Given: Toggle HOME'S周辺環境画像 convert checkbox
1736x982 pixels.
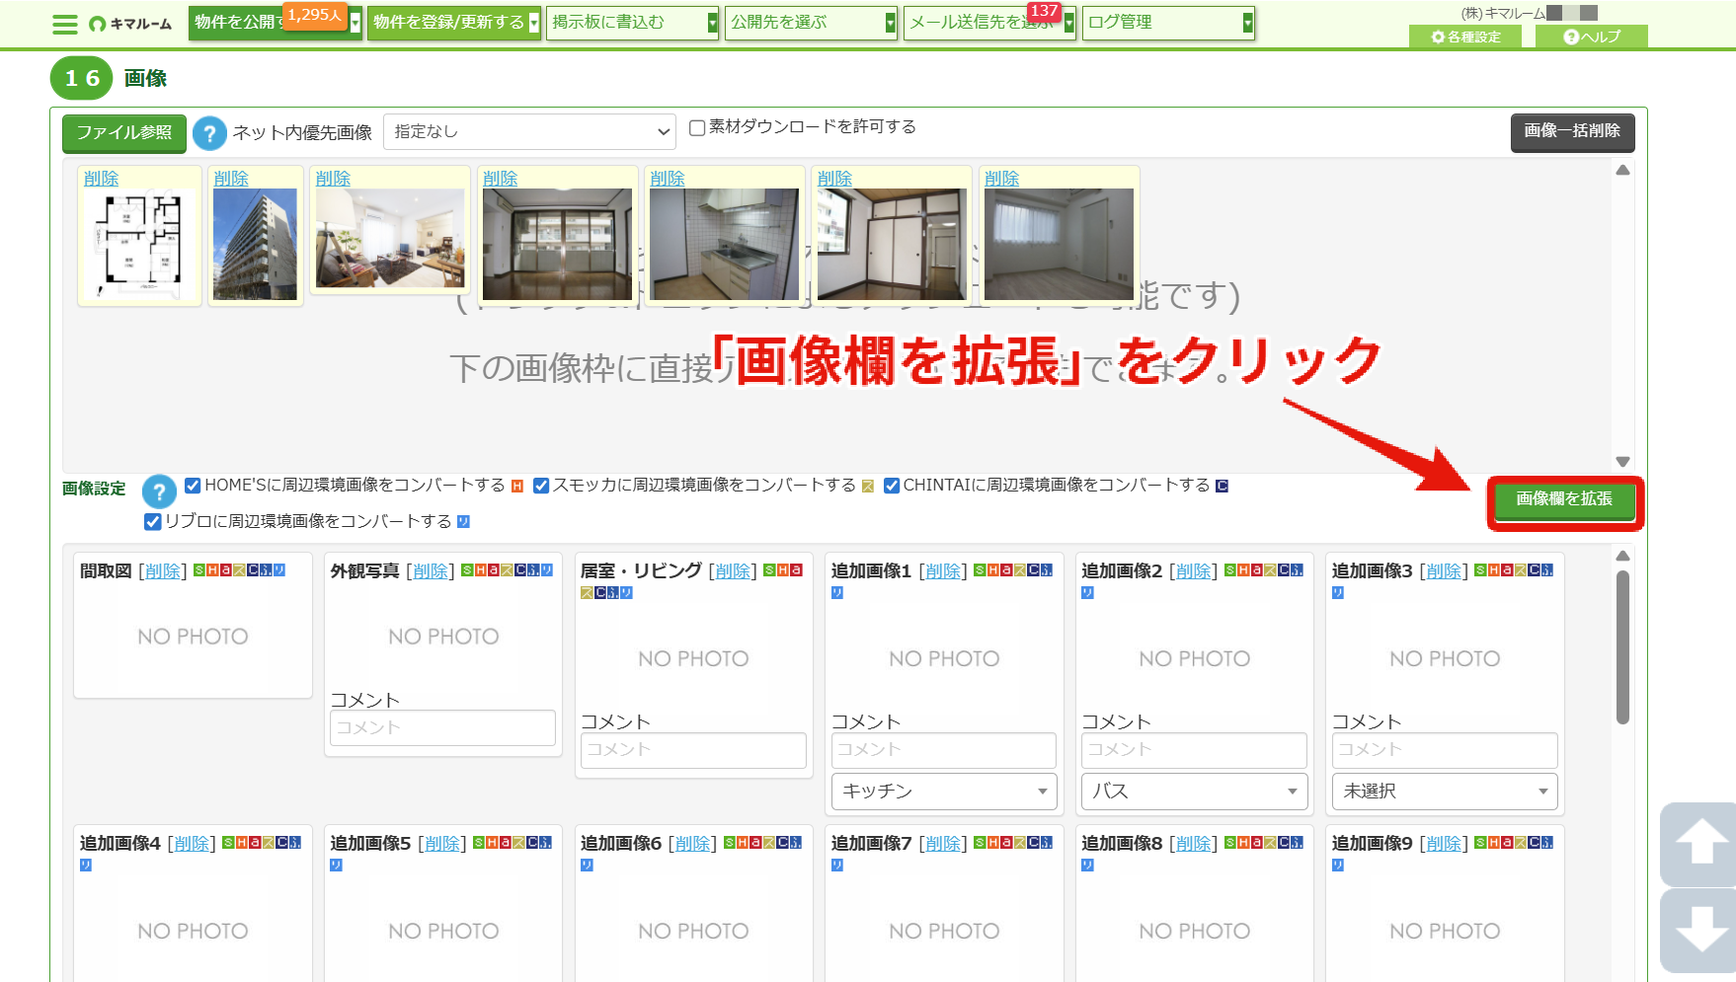Looking at the screenshot, I should [193, 485].
